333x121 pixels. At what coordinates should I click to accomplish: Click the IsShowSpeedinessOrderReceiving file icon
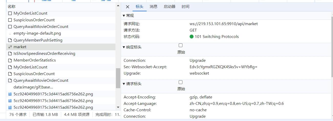pyautogui.click(x=10, y=54)
